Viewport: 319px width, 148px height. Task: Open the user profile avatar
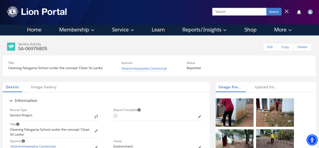(310, 12)
